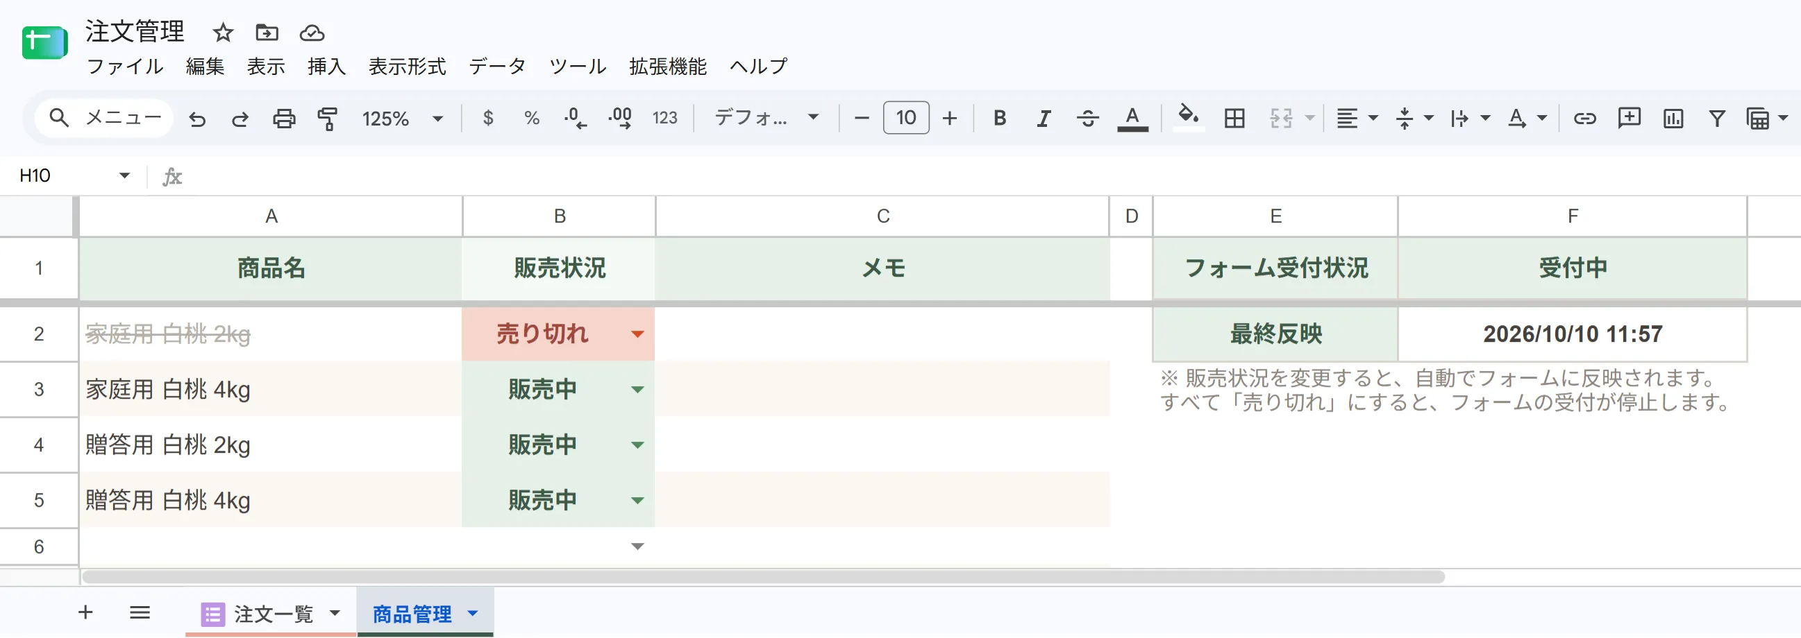Move document with folder icon

(267, 33)
